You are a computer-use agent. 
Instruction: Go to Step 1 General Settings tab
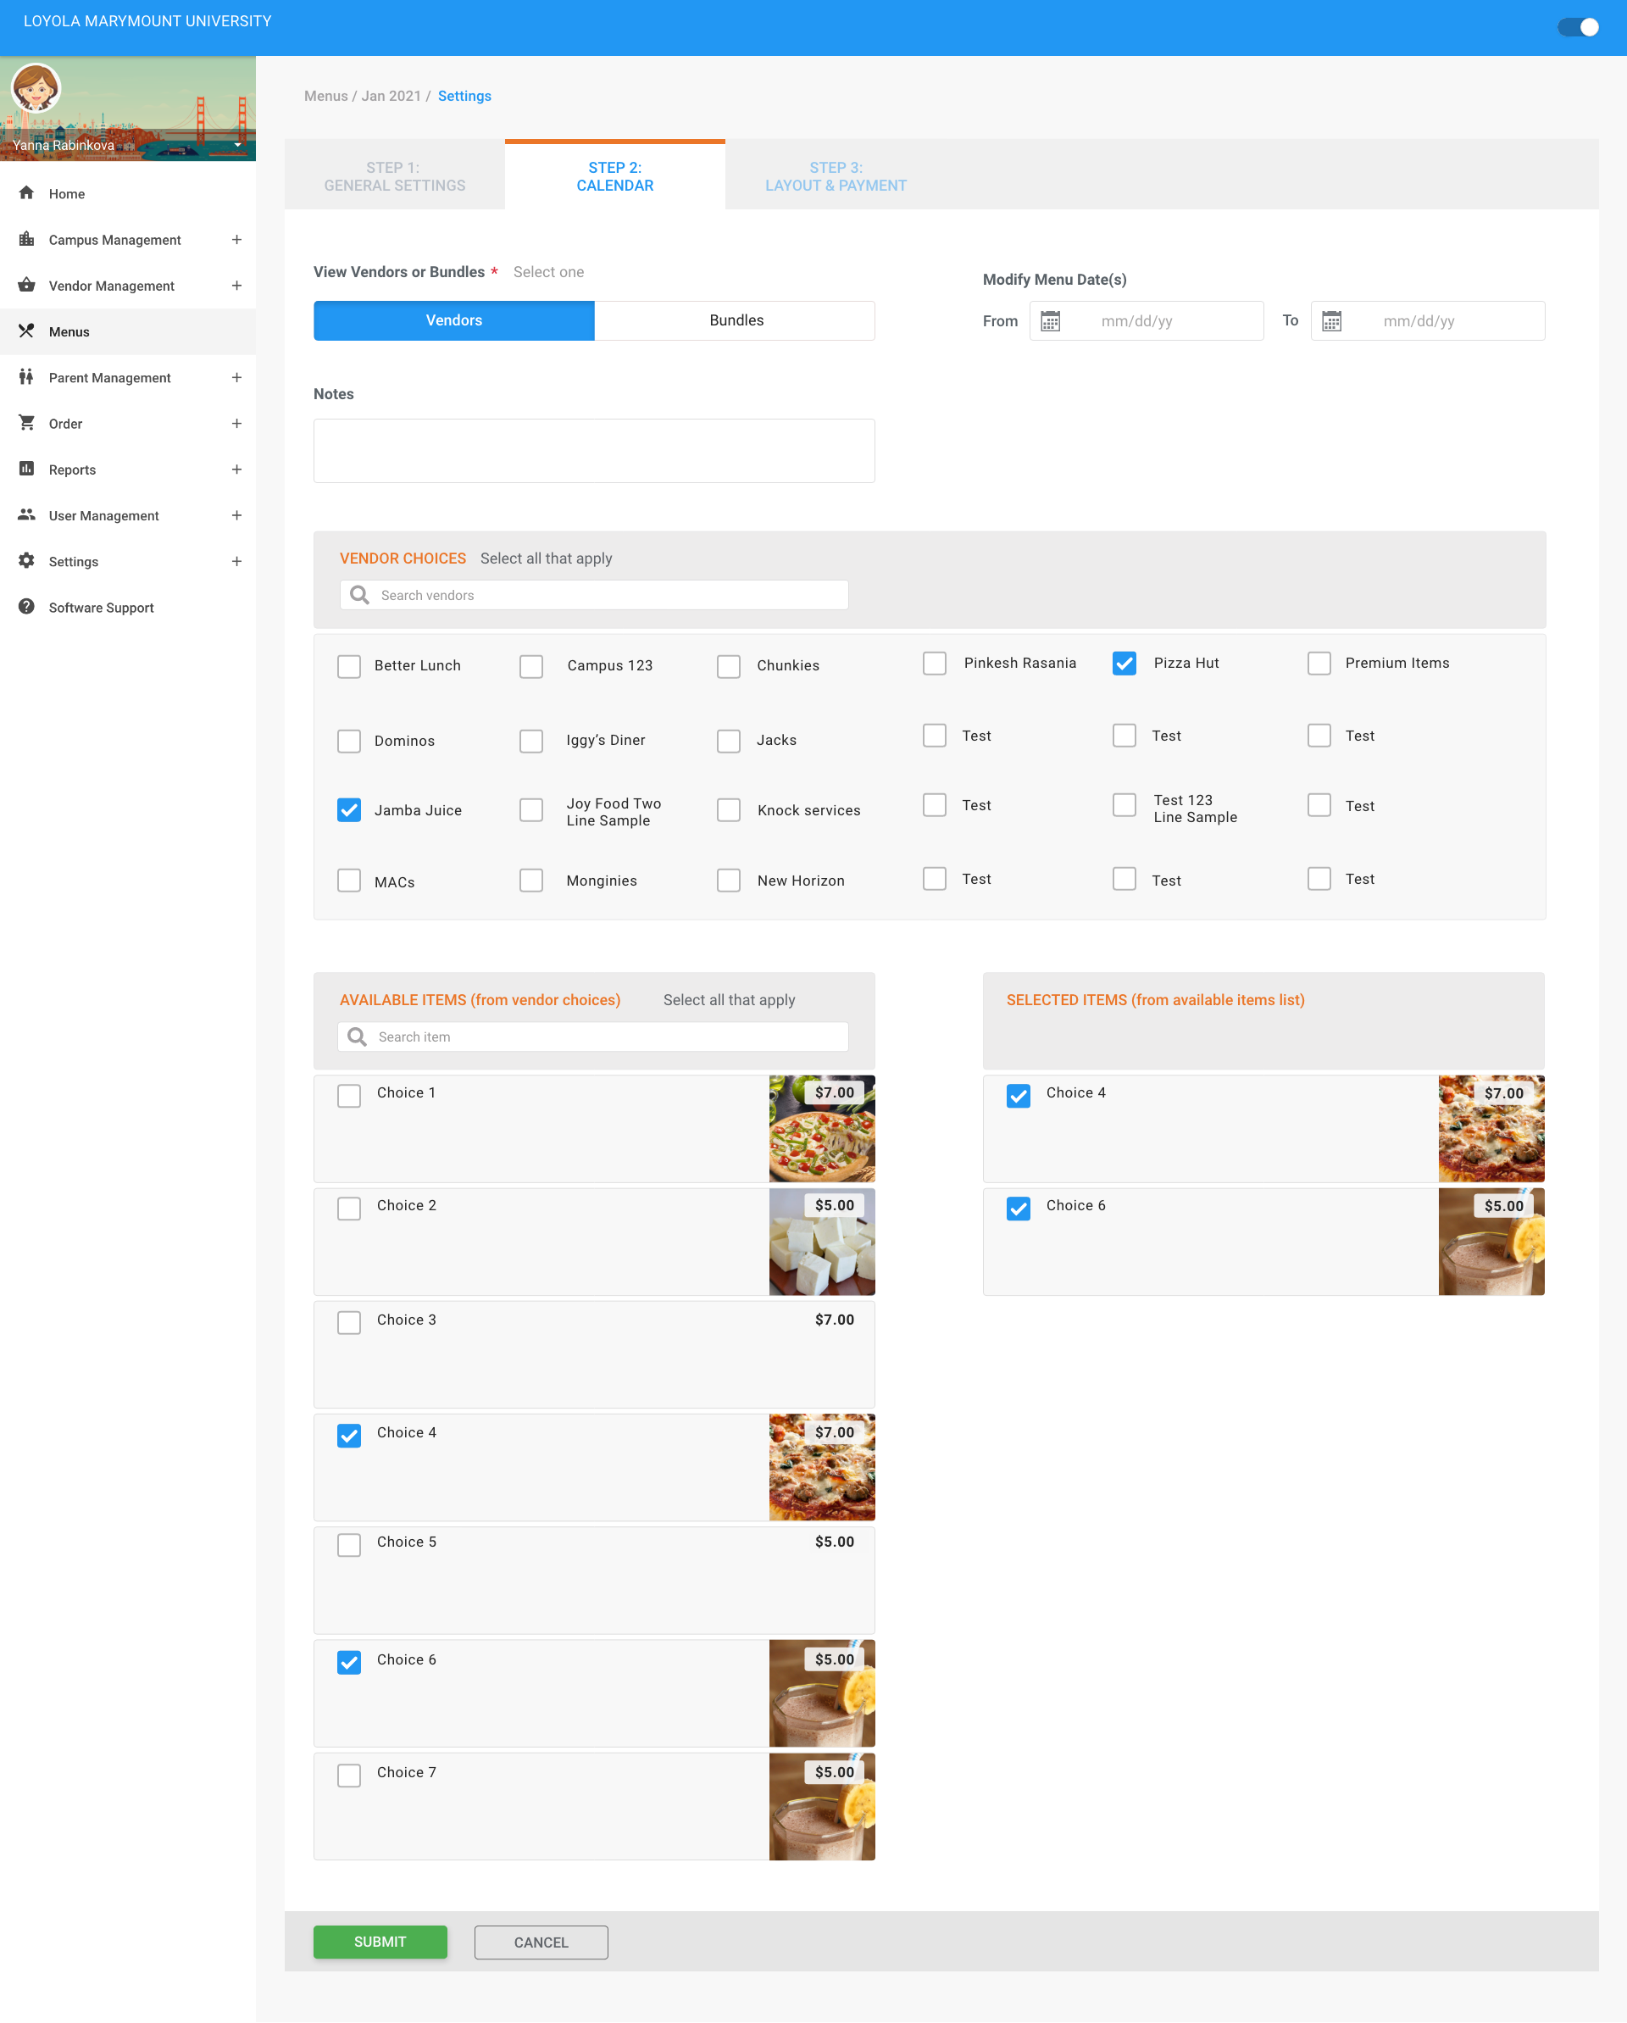point(394,176)
